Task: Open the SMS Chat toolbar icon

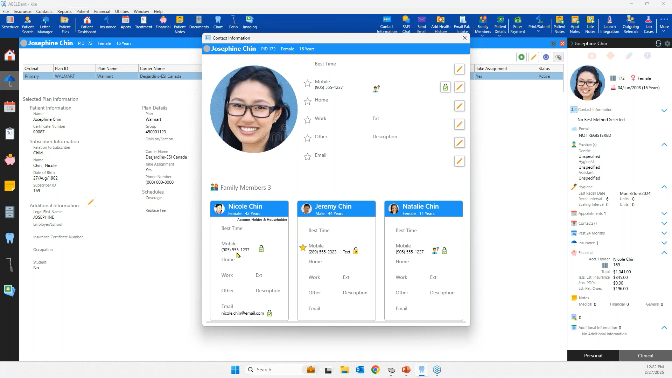Action: (406, 23)
